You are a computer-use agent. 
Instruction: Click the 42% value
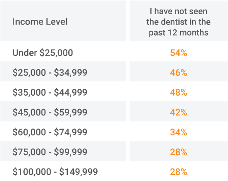click(178, 112)
